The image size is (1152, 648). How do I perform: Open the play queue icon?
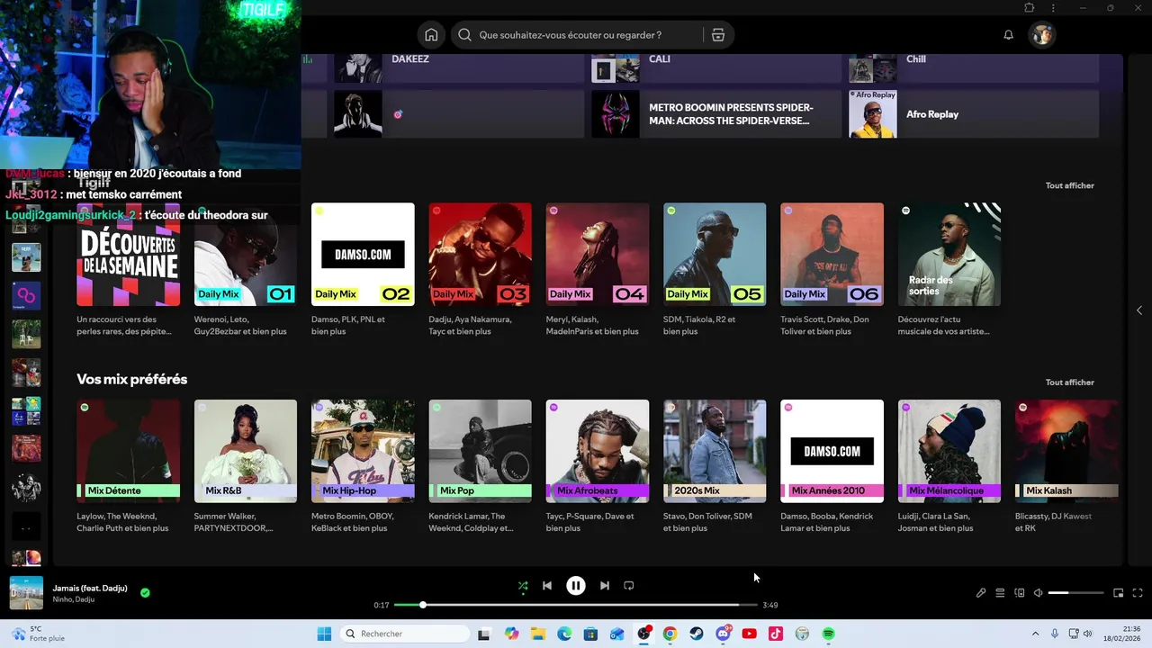(x=1000, y=593)
